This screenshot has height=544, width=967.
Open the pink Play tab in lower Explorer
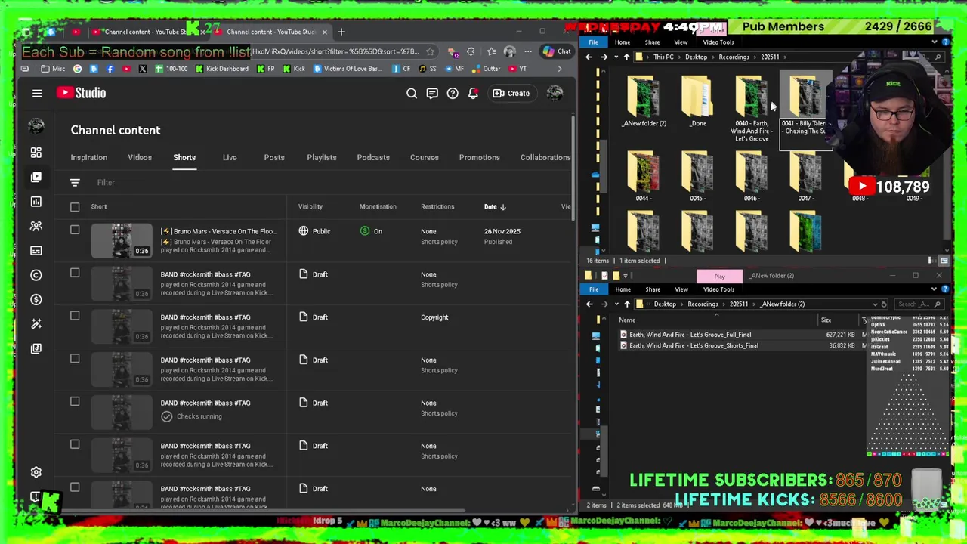click(x=719, y=276)
